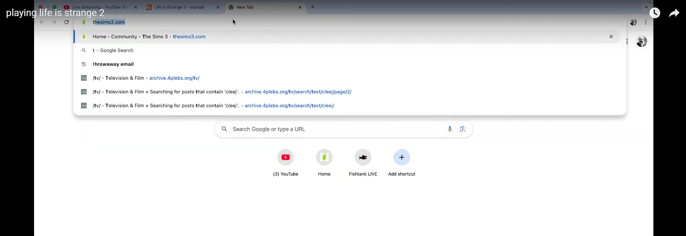Click the browser reload button

66,22
